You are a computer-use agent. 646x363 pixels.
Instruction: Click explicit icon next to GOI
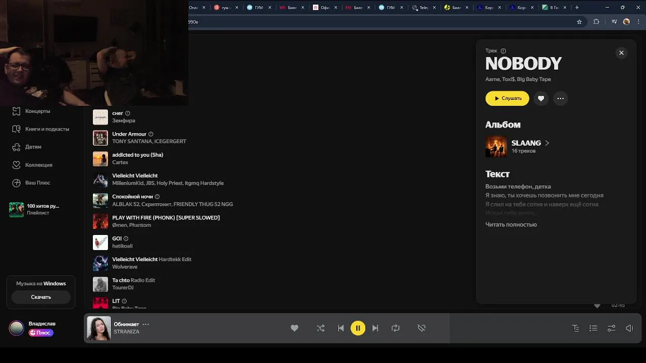click(126, 238)
